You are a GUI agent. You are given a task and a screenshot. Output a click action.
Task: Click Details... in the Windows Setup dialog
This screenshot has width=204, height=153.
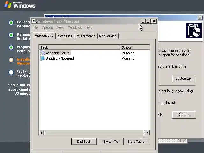(184, 115)
